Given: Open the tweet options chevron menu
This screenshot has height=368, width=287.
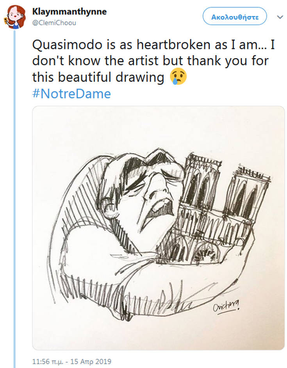Looking at the screenshot, I should (x=280, y=17).
